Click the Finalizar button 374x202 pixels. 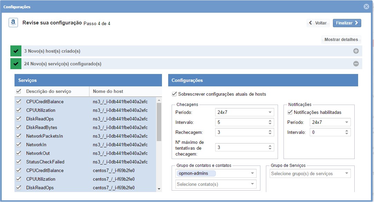pyautogui.click(x=347, y=23)
